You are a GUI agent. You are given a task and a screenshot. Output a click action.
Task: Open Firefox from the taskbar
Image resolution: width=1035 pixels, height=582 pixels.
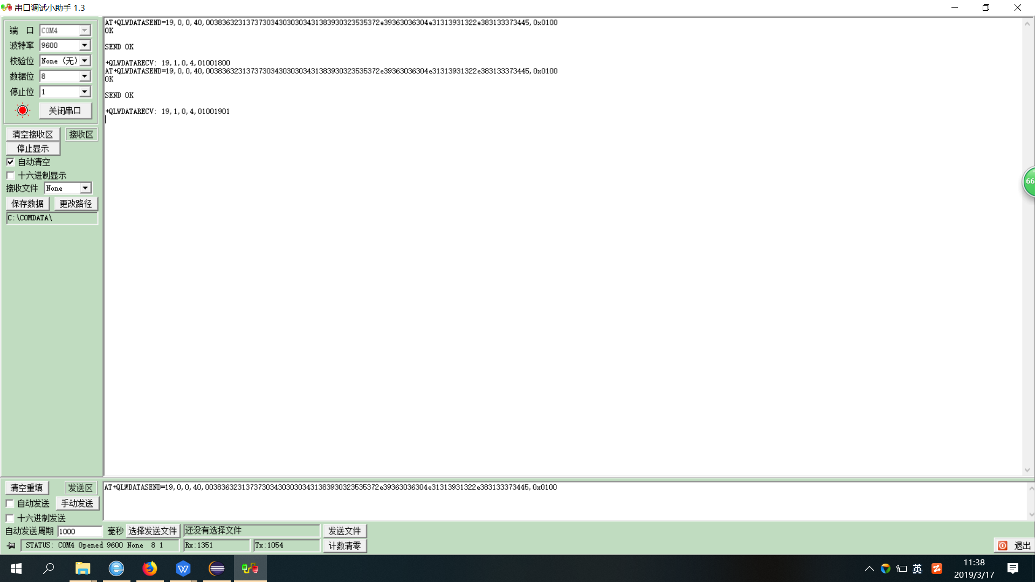click(x=150, y=569)
